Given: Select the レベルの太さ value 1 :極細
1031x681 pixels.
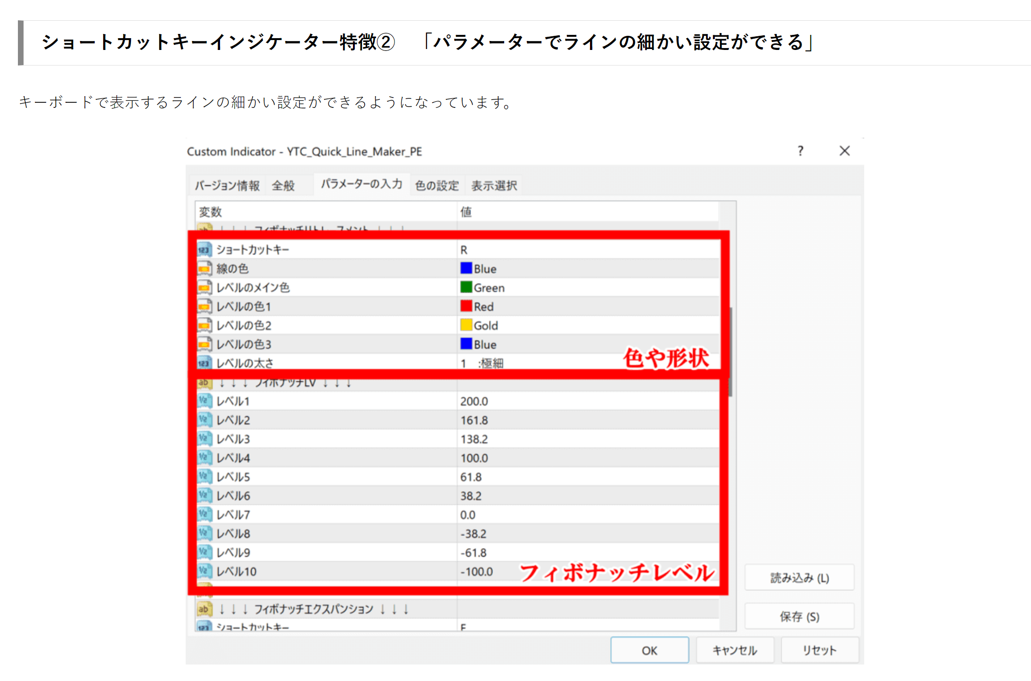Looking at the screenshot, I should click(x=482, y=363).
